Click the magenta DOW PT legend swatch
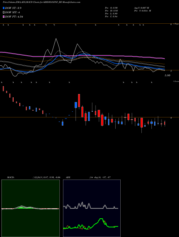The width and height of the screenshot is (179, 237). (4, 17)
